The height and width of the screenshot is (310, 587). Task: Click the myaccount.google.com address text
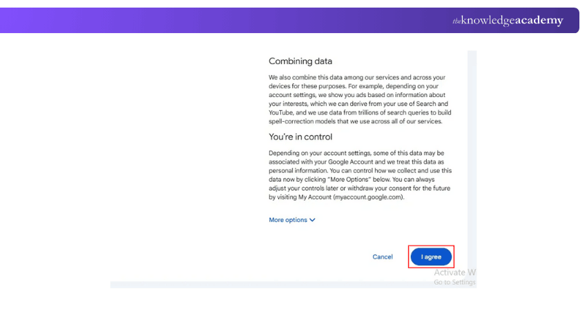pos(368,197)
